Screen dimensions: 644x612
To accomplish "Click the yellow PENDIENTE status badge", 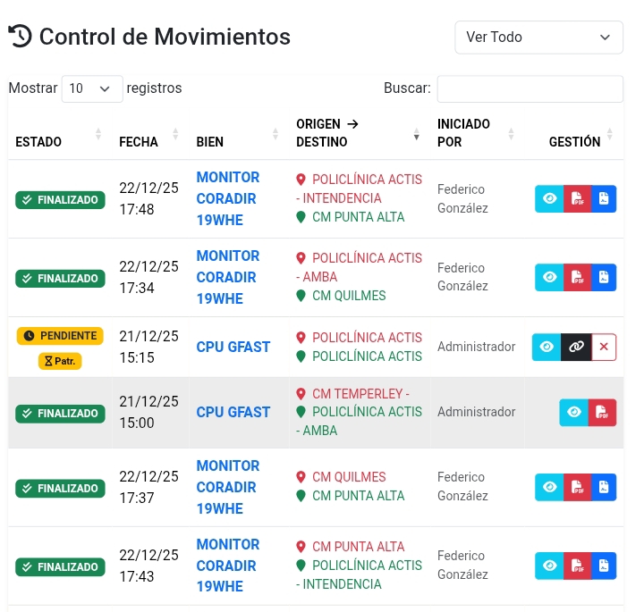I will (x=60, y=336).
